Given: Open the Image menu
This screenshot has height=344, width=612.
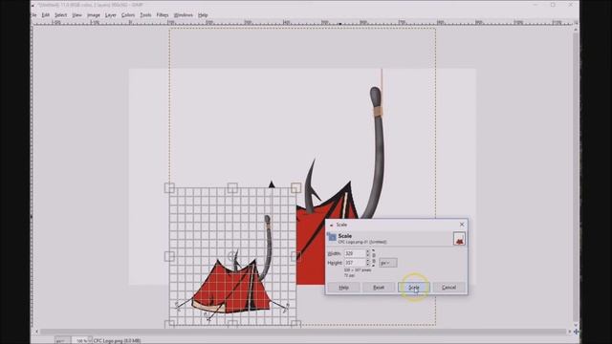Looking at the screenshot, I should point(94,15).
